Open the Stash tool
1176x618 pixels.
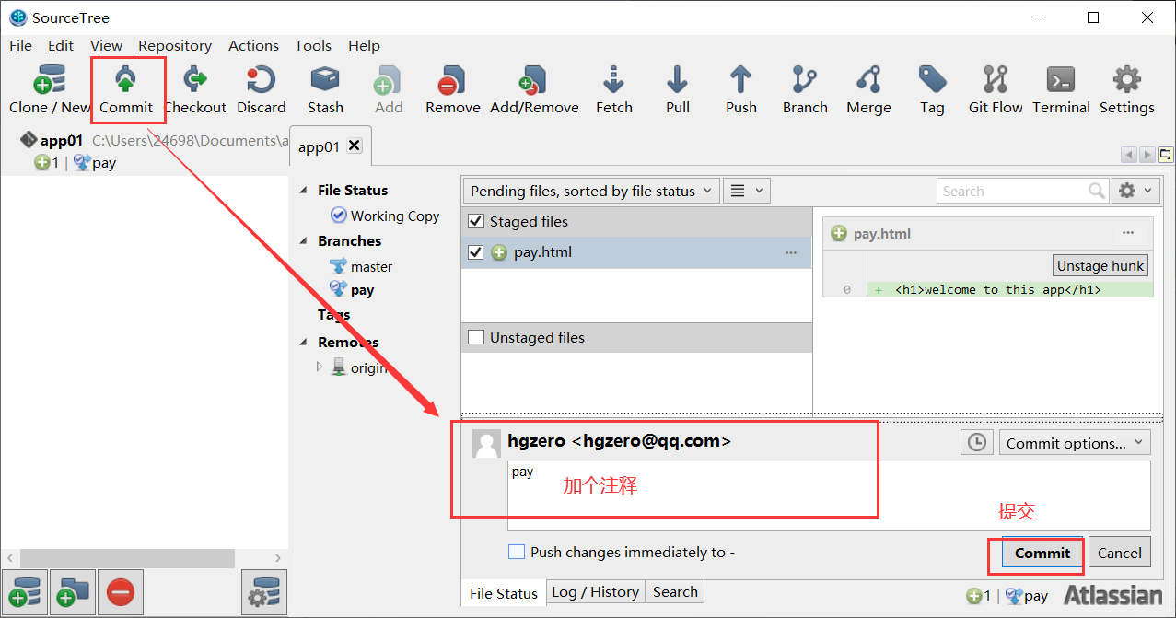click(325, 89)
